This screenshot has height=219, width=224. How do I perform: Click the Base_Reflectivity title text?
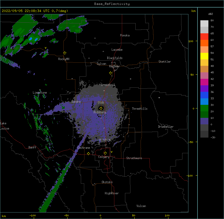tap(112, 4)
